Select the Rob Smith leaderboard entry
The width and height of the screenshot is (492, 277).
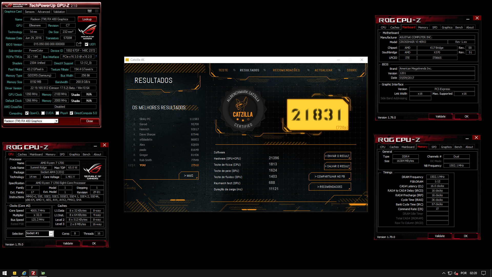tap(166, 160)
